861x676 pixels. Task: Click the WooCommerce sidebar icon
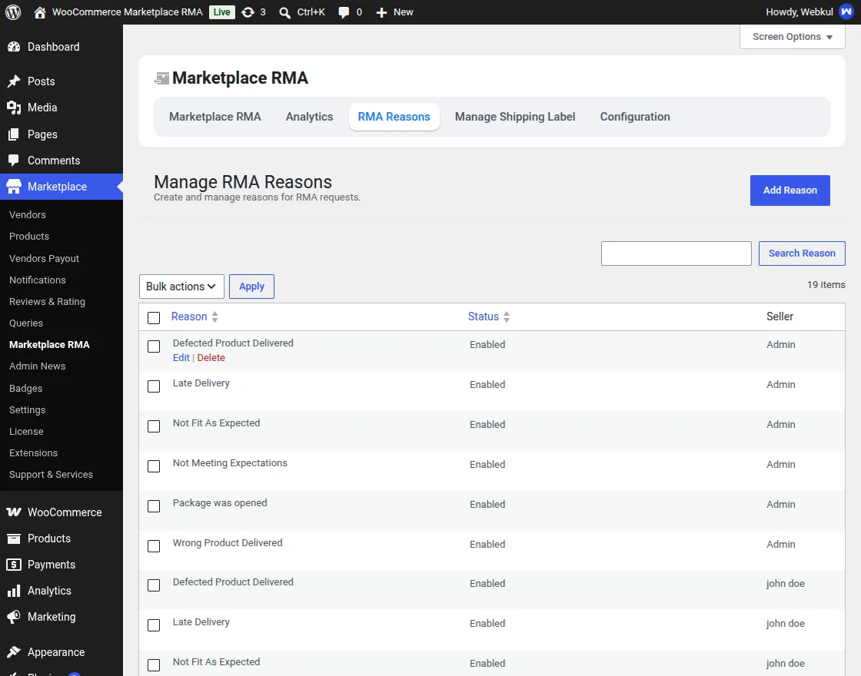click(x=14, y=512)
